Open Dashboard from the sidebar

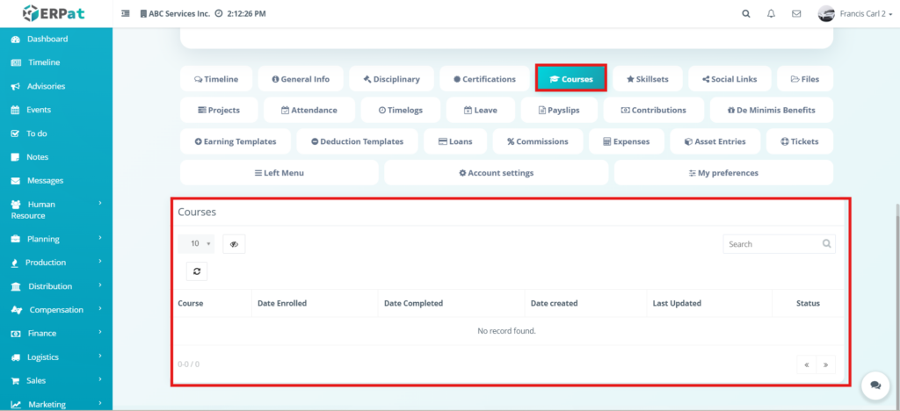[x=47, y=40]
